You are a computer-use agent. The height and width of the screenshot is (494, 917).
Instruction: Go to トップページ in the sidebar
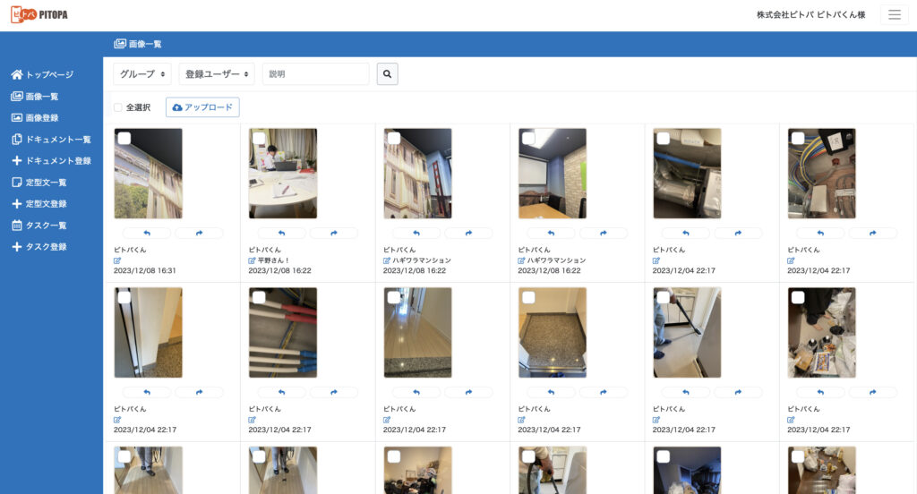pos(42,75)
